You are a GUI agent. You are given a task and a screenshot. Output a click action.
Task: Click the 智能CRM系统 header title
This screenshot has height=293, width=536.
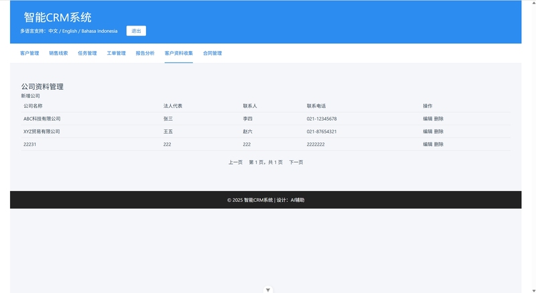(x=58, y=17)
